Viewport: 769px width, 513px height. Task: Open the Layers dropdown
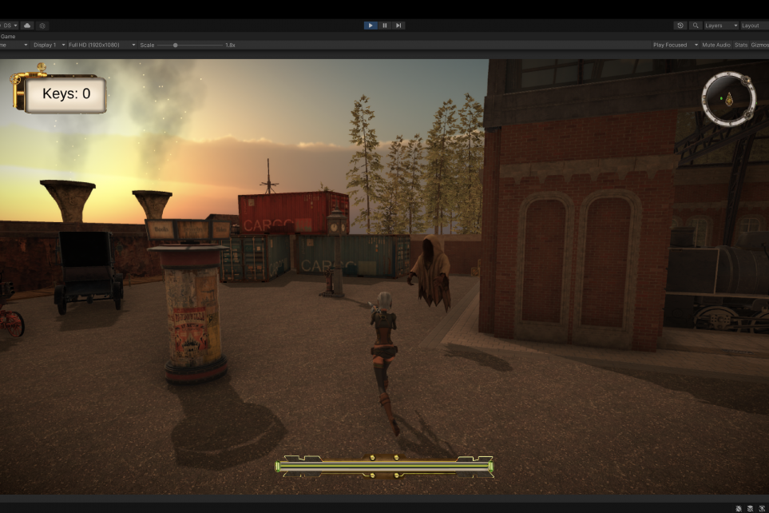(x=720, y=26)
